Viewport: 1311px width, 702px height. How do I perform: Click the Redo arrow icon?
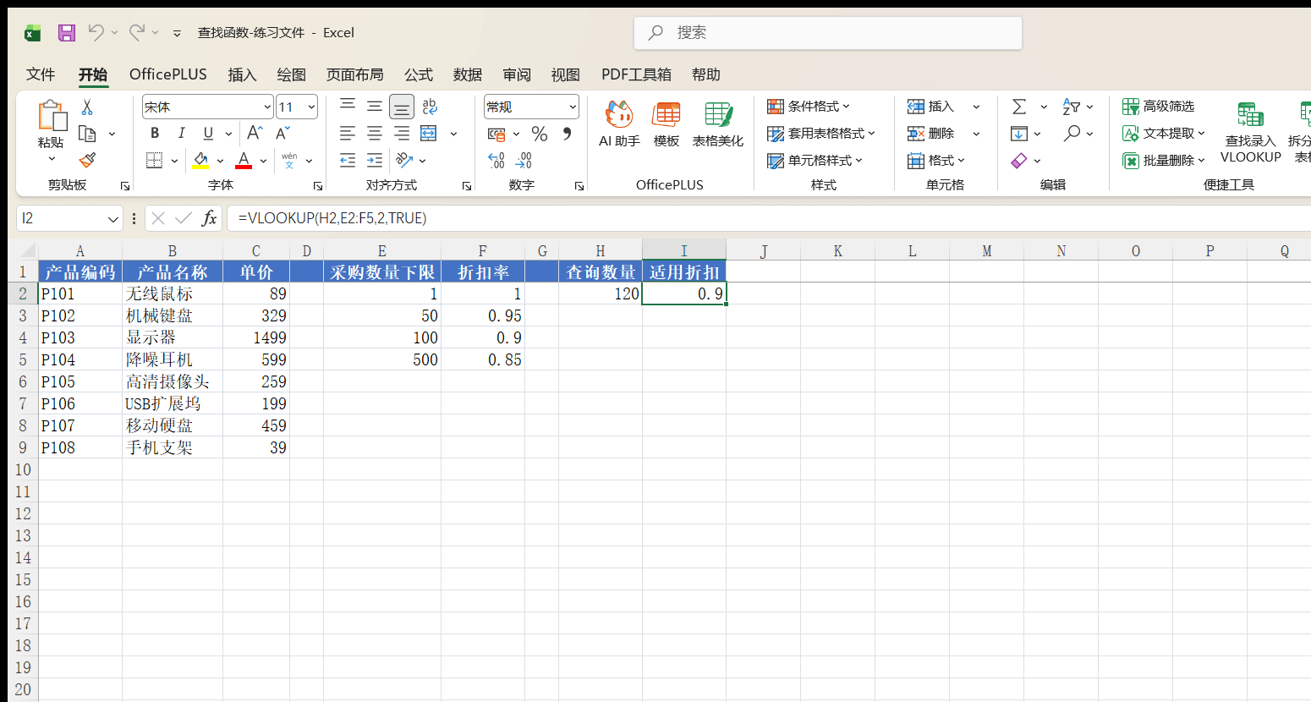(136, 32)
